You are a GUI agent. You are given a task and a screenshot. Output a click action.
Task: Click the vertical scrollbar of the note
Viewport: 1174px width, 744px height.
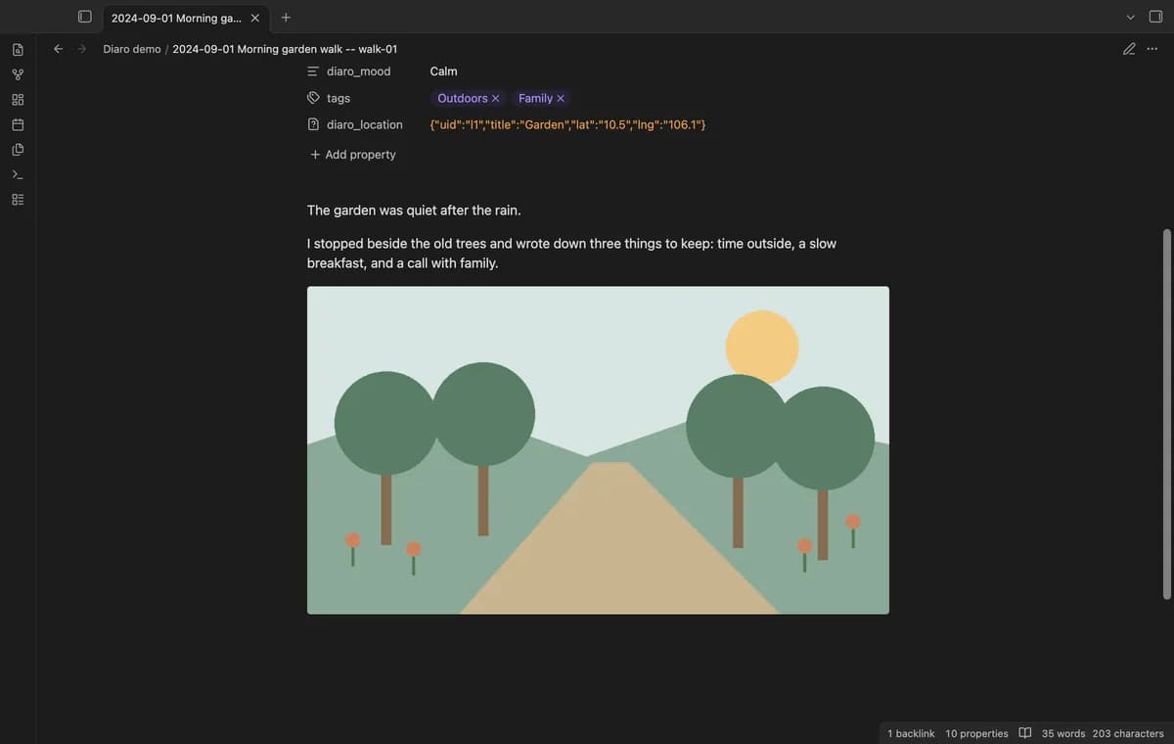coord(1166,414)
